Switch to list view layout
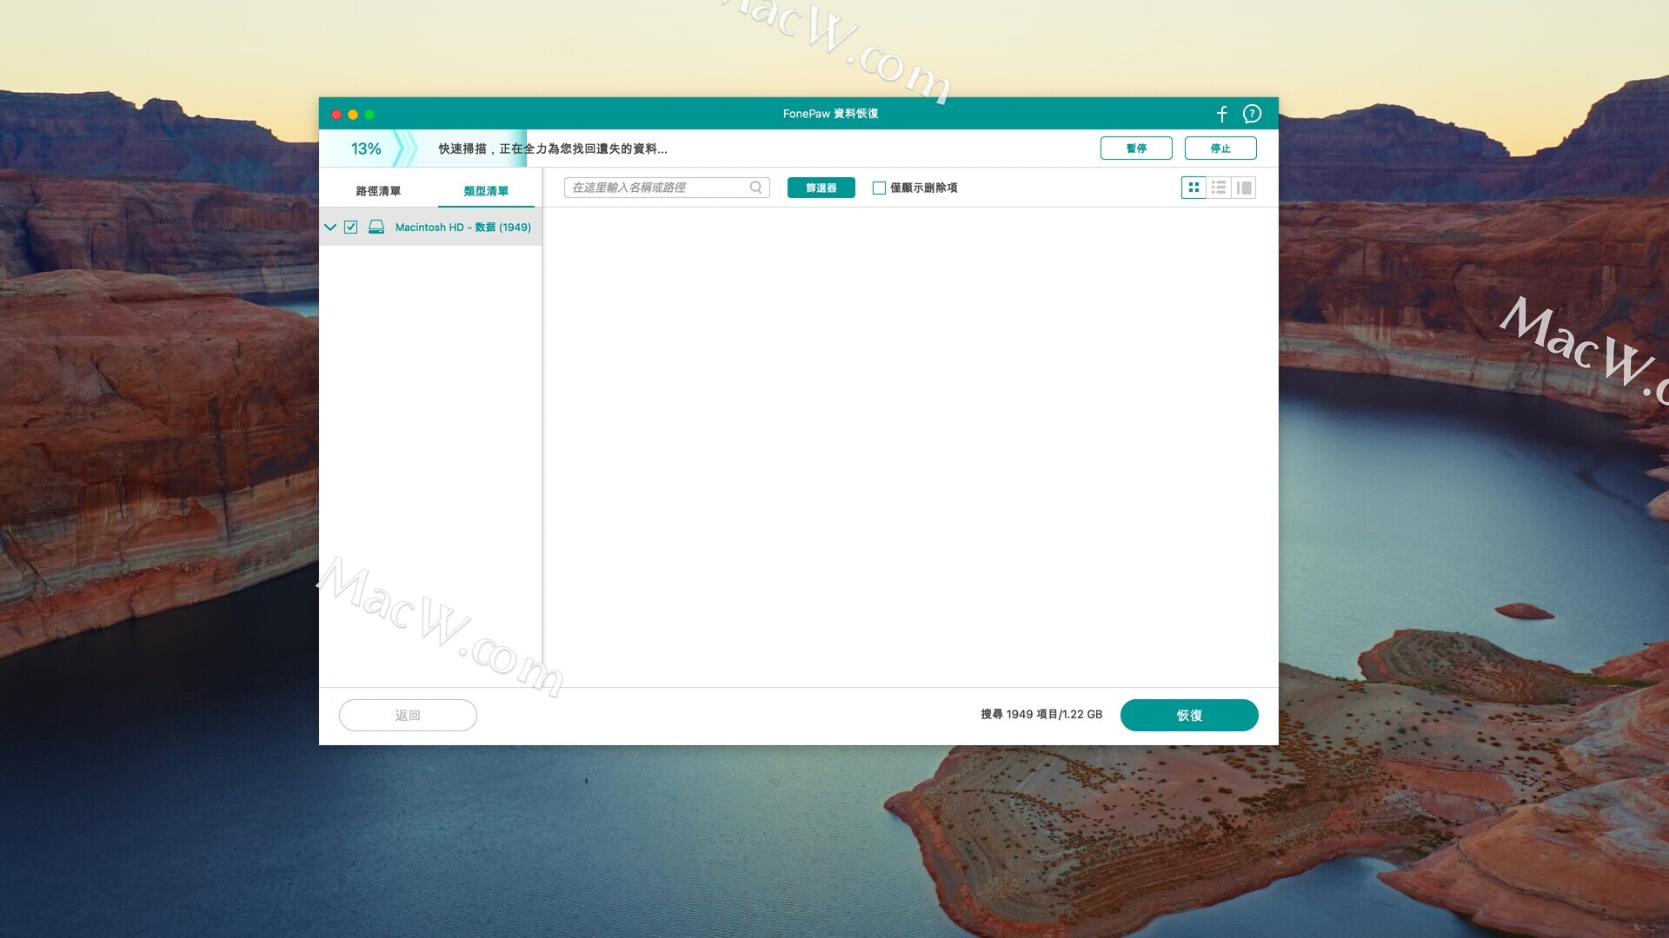The width and height of the screenshot is (1669, 938). click(x=1219, y=188)
